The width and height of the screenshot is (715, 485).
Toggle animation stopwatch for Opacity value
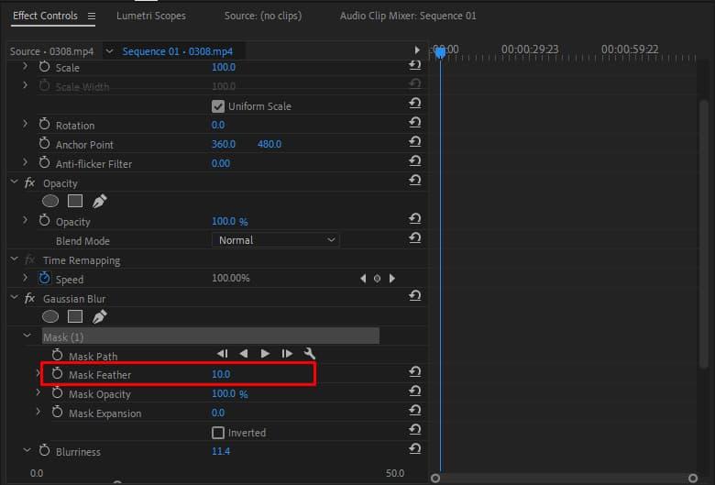click(x=44, y=221)
